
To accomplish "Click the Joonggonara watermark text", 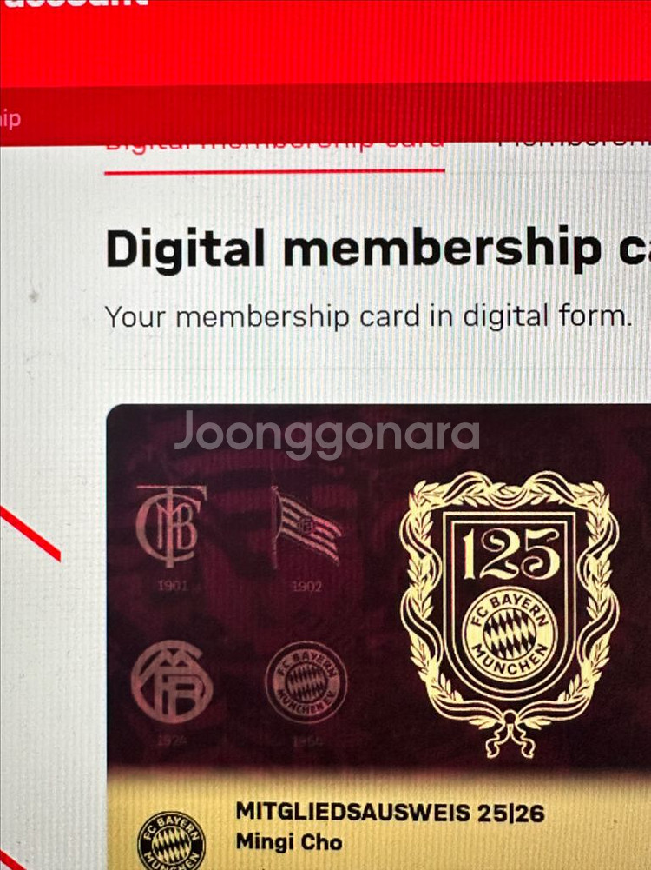I will pyautogui.click(x=327, y=435).
